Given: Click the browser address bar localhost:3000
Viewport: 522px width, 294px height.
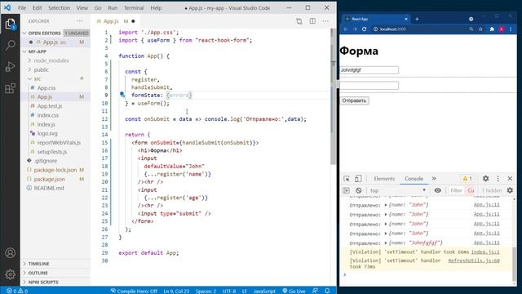Looking at the screenshot, I should tap(419, 29).
